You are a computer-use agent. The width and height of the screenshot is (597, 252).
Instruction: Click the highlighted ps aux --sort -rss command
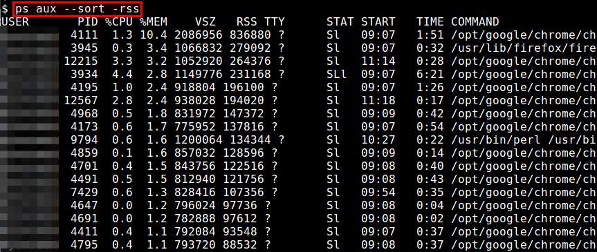77,8
